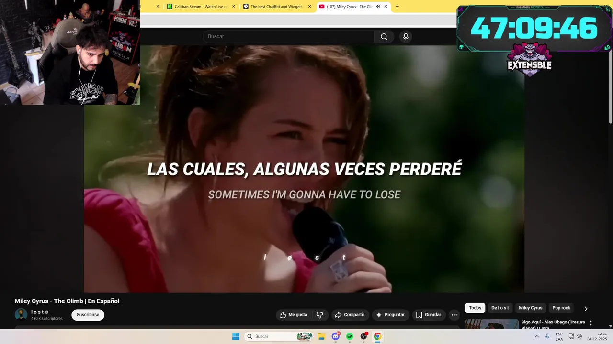The height and width of the screenshot is (344, 613).
Task: Click the Suscribirse button
Action: click(x=88, y=315)
